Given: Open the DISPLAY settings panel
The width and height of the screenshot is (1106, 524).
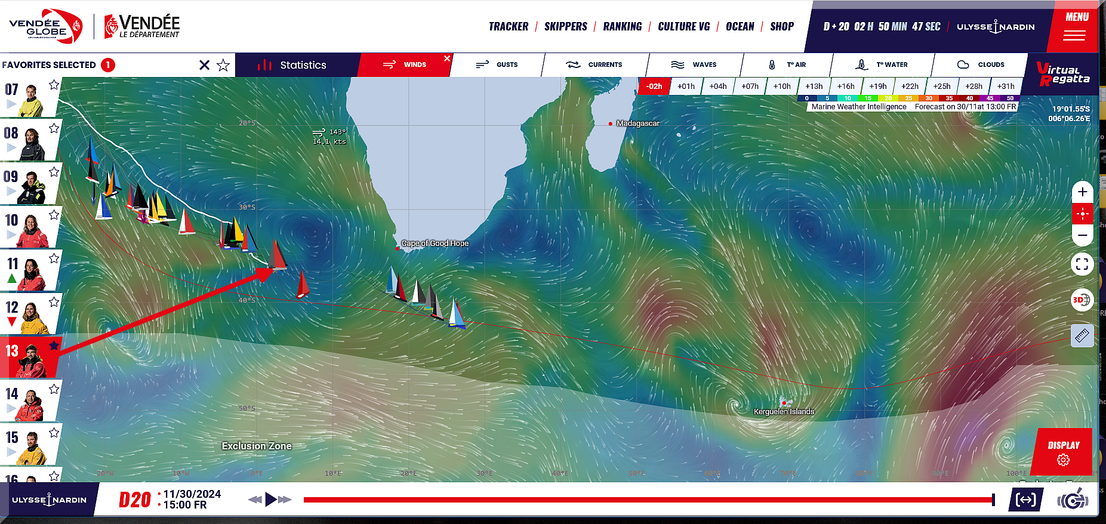Looking at the screenshot, I should click(x=1063, y=452).
